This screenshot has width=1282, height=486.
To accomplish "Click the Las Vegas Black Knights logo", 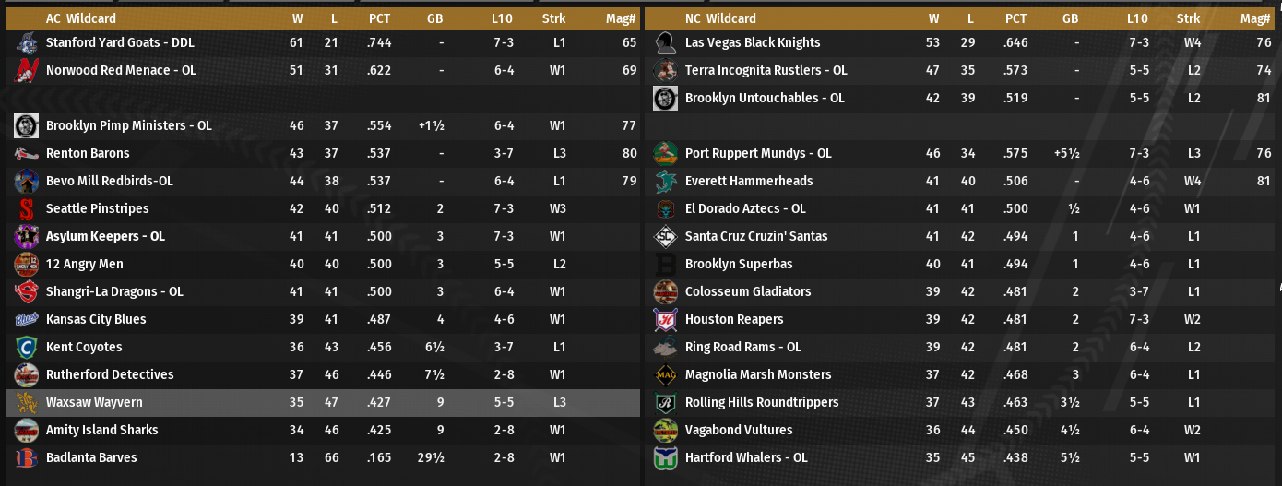I will pos(665,42).
